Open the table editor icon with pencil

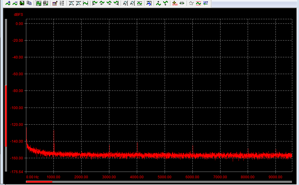tap(55, 3)
